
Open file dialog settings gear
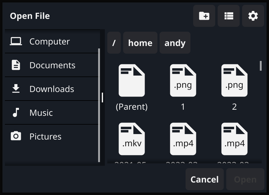pyautogui.click(x=253, y=16)
